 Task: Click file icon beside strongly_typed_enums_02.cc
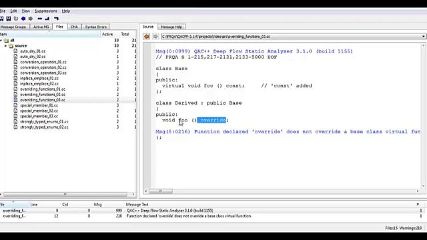15,127
